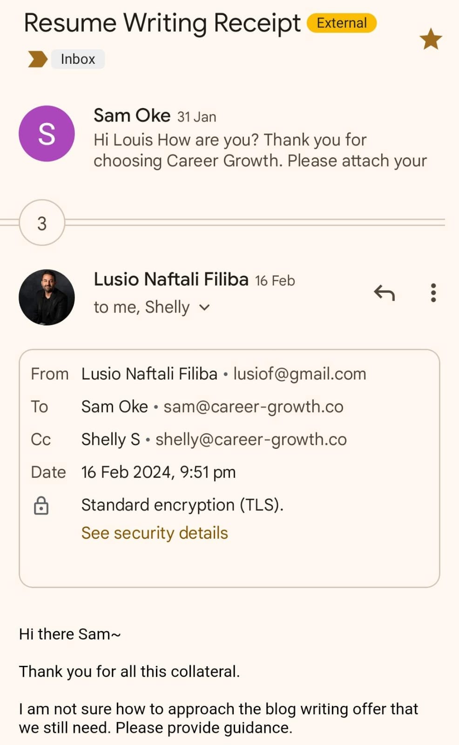
Task: Open the three-dot more options menu
Action: (433, 293)
